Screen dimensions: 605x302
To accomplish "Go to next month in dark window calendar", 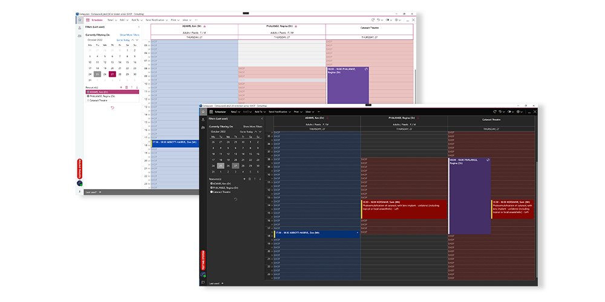I will coord(260,132).
